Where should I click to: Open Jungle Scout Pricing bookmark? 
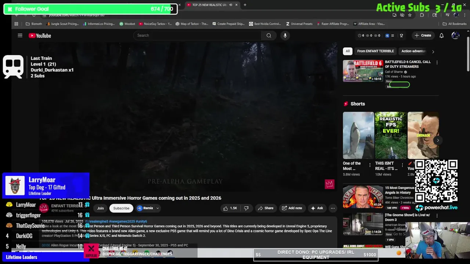[62, 24]
